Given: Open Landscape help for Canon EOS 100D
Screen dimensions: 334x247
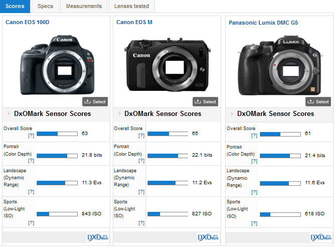Looking at the screenshot, I should [31, 192].
